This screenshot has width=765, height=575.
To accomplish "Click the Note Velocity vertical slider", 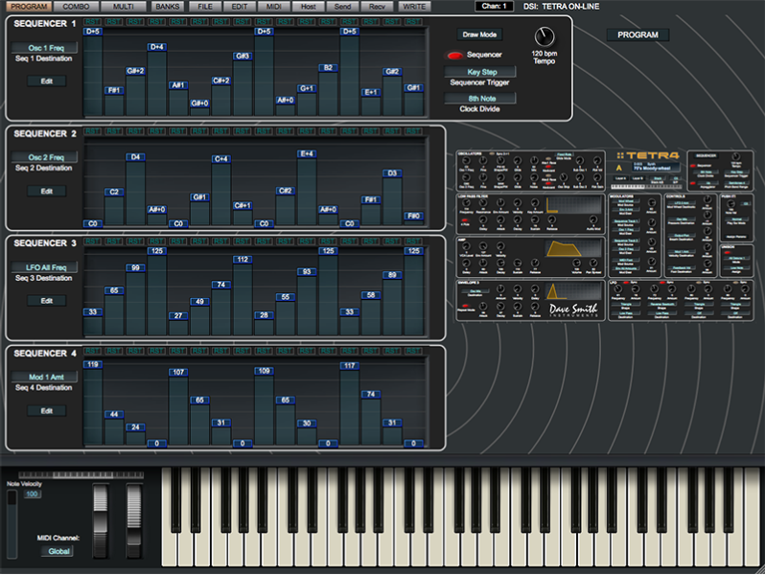I will (x=11, y=520).
